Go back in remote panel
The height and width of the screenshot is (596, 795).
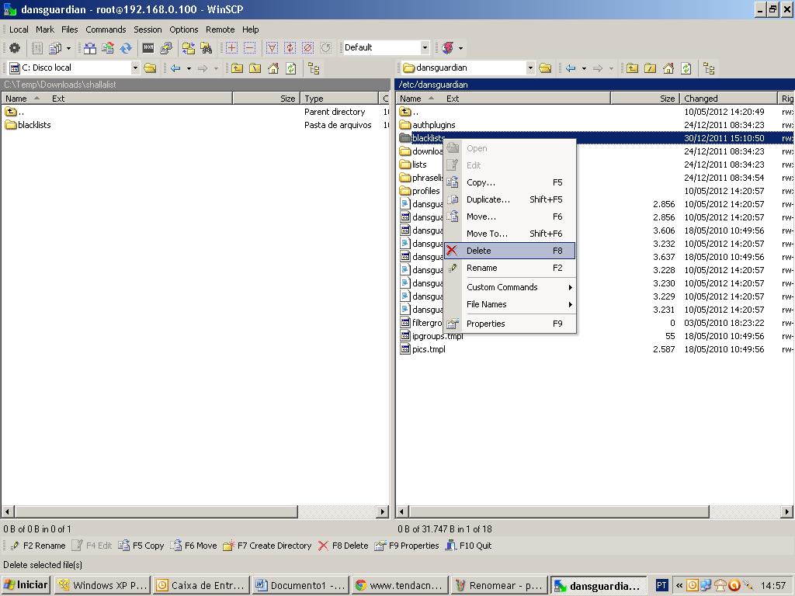[x=571, y=68]
